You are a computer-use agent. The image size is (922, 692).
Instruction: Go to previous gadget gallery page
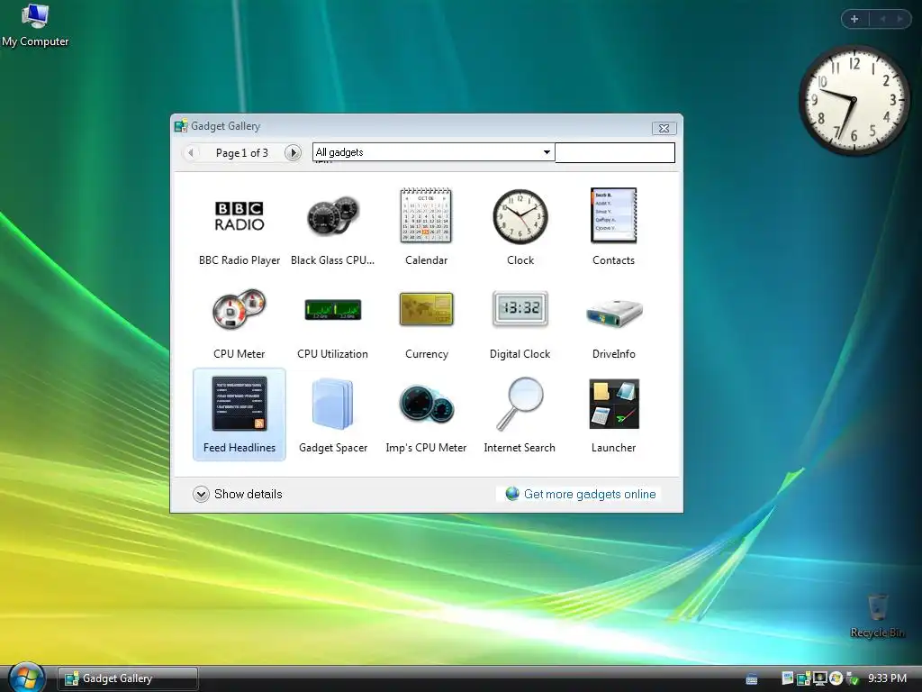pos(191,153)
